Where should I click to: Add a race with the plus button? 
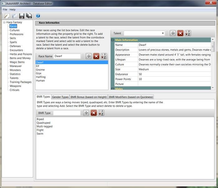(89, 56)
